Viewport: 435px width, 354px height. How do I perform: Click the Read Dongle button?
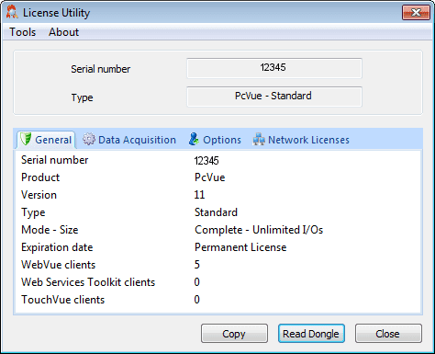(311, 334)
